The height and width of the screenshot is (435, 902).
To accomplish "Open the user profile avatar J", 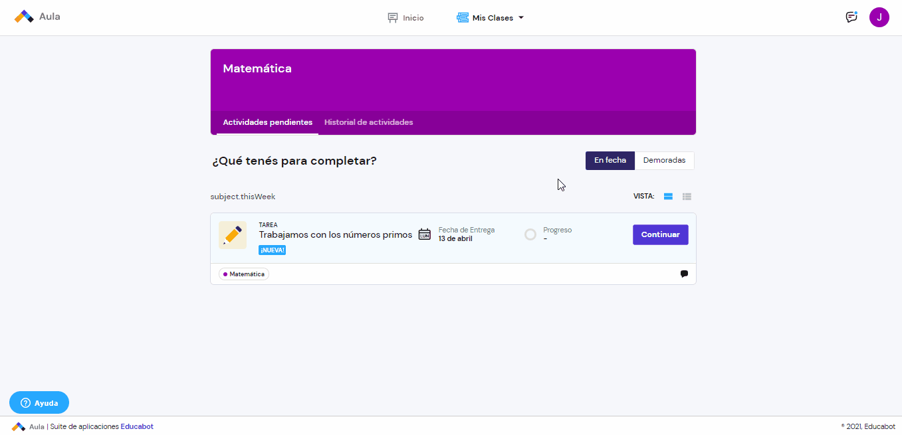I will click(879, 17).
